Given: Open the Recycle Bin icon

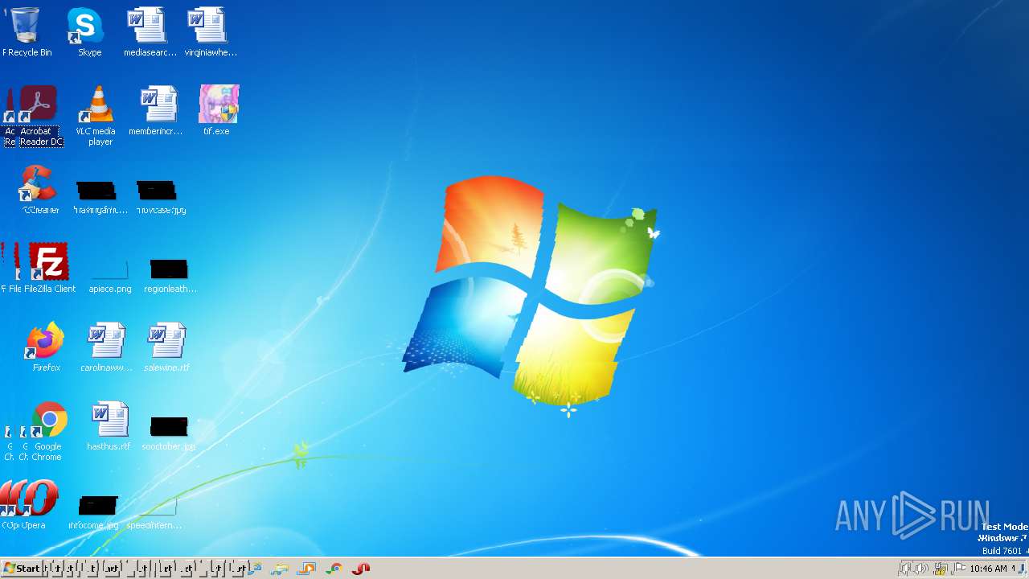Looking at the screenshot, I should 26,31.
